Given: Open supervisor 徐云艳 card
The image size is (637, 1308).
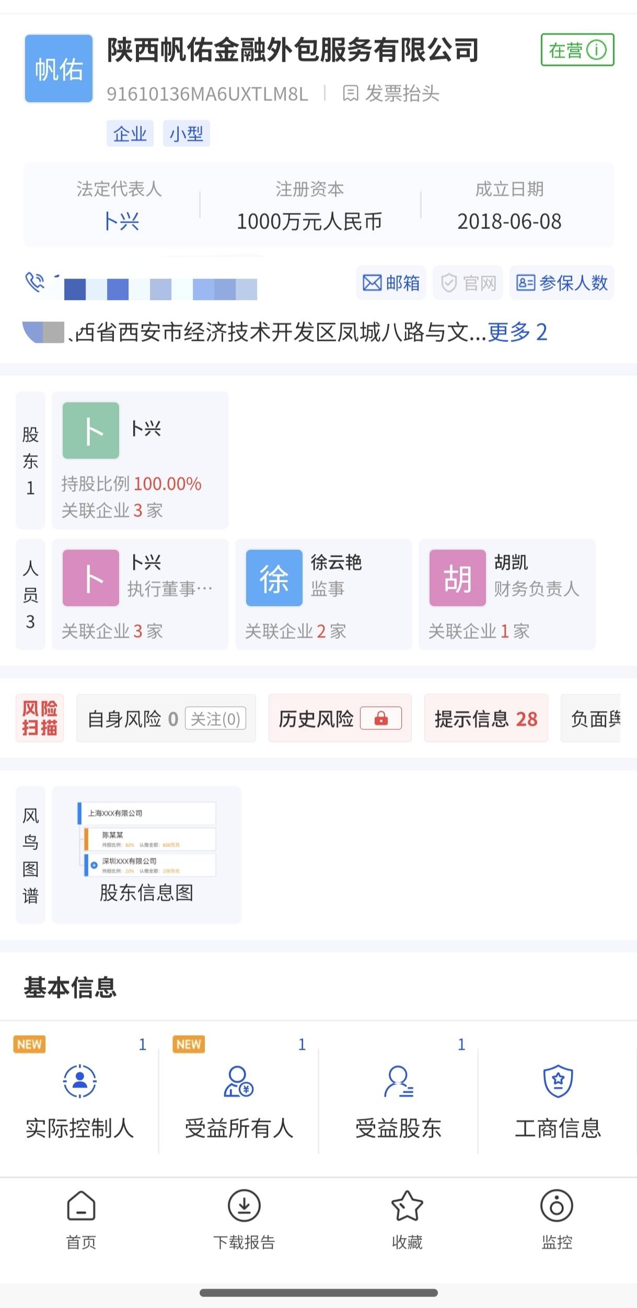Looking at the screenshot, I should click(x=323, y=594).
